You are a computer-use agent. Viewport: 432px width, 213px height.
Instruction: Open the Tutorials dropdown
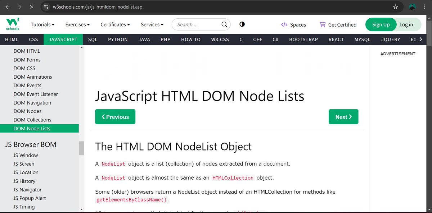click(42, 24)
